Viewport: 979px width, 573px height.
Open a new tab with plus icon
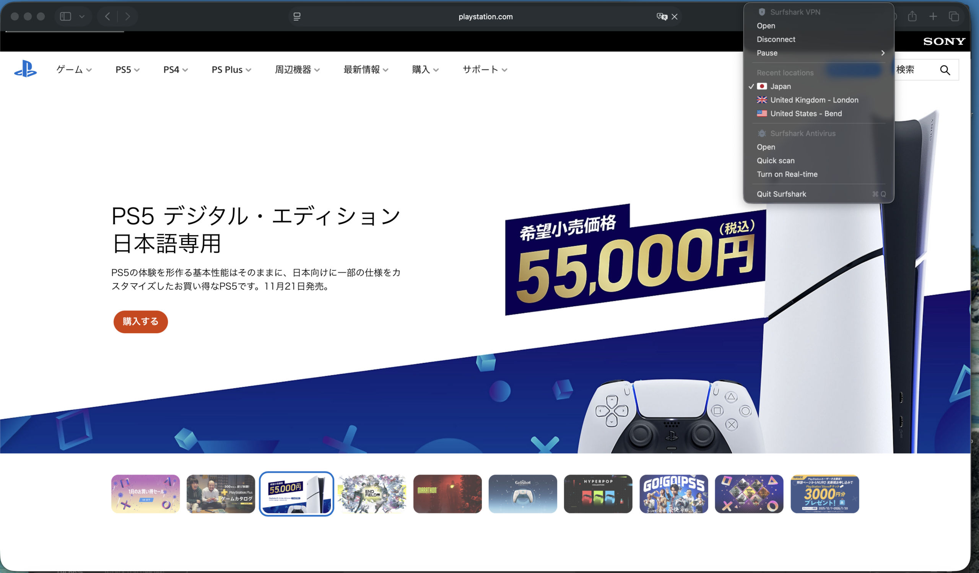coord(933,16)
